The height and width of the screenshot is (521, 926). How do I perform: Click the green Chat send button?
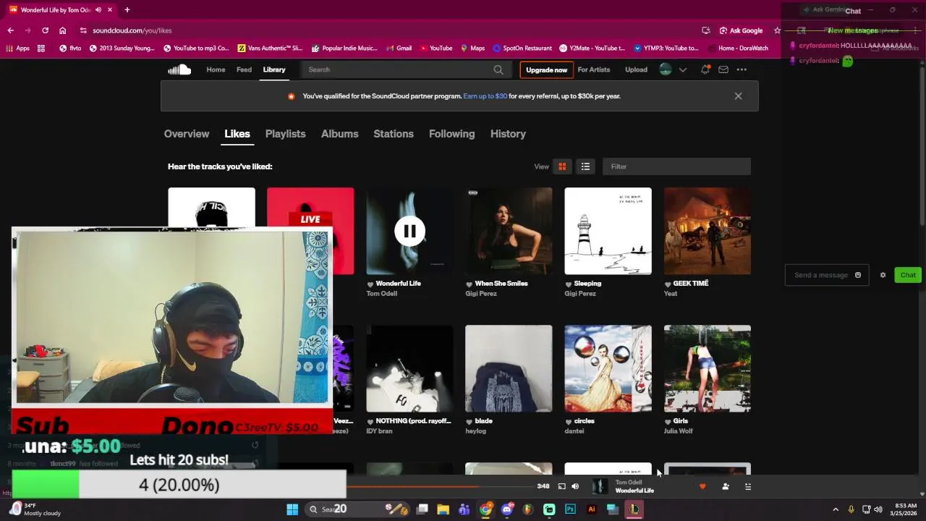908,275
